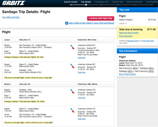Click Continue with Flight Only button
This screenshot has width=158, height=127.
pyautogui.click(x=101, y=18)
